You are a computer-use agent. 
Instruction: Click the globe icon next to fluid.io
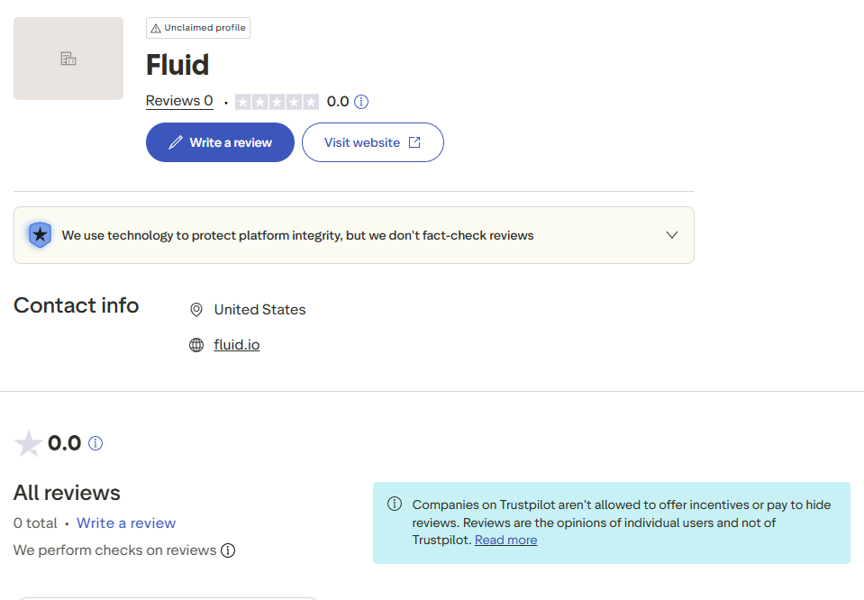(196, 344)
